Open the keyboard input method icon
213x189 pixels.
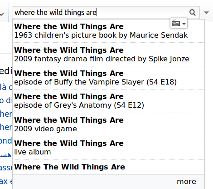(176, 24)
